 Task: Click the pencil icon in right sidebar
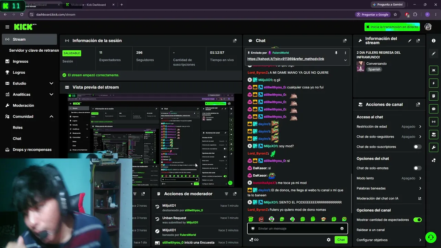433,54
